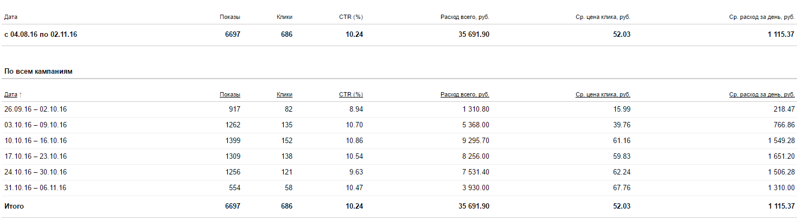Click summary period с 04.08.16 по 02.11.16
This screenshot has width=797, height=220.
click(41, 35)
